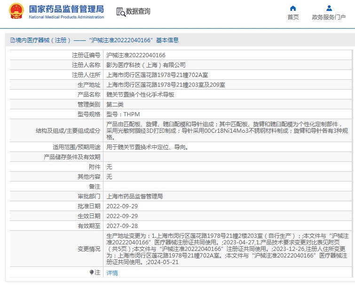The height and width of the screenshot is (288, 355).
Task: Click registrant address ending 702A室
Action: point(157,75)
